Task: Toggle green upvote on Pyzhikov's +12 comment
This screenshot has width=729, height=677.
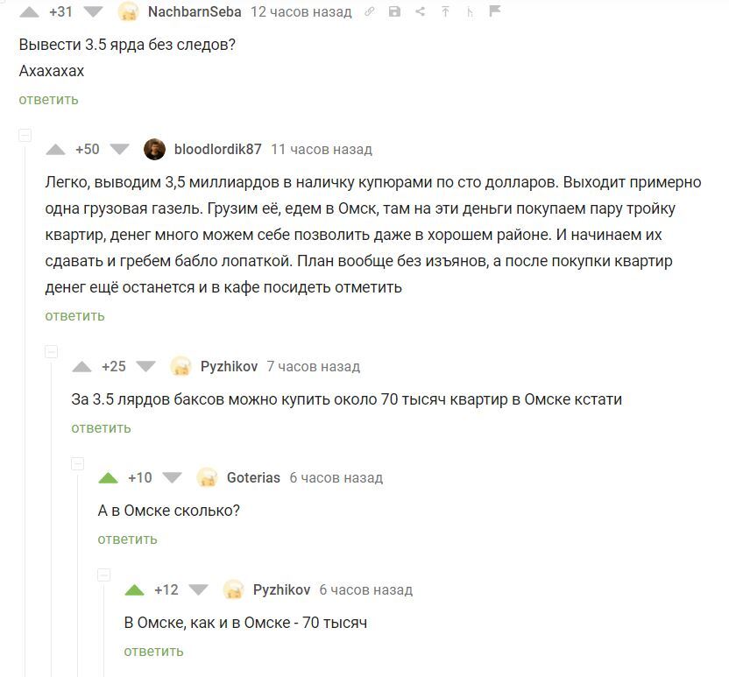Action: pyautogui.click(x=135, y=589)
